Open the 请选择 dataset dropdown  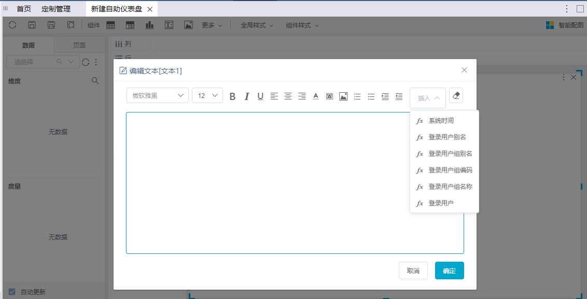coord(43,62)
